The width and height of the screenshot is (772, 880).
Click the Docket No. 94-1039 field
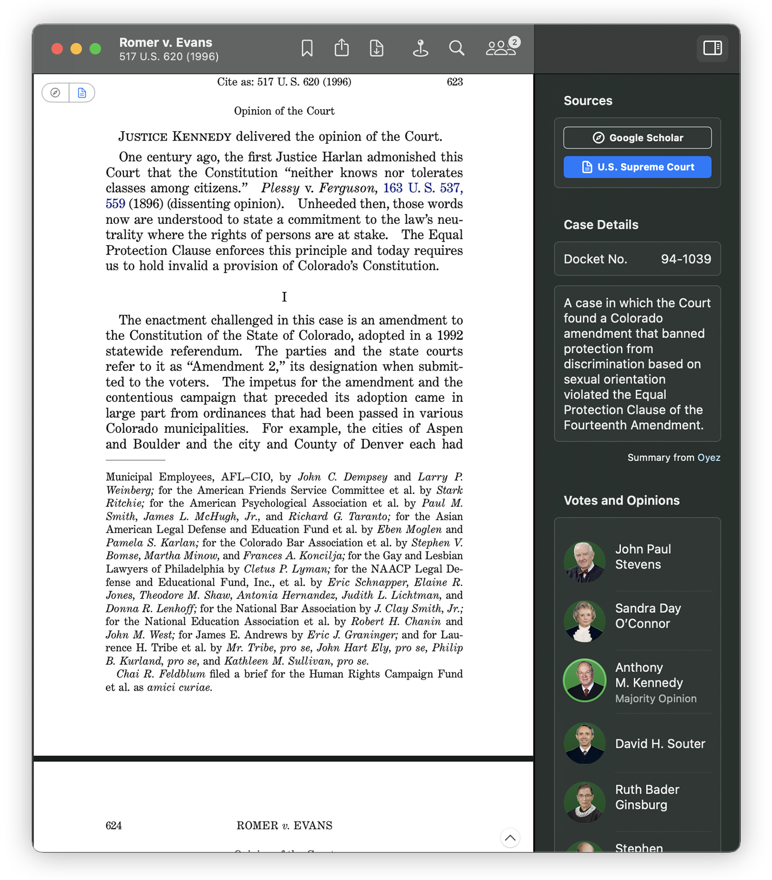[637, 259]
